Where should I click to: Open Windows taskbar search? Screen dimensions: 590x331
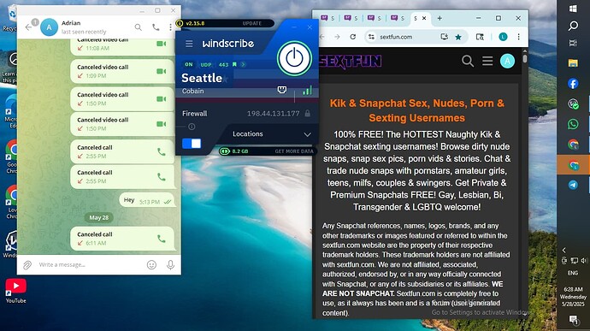pos(573,26)
